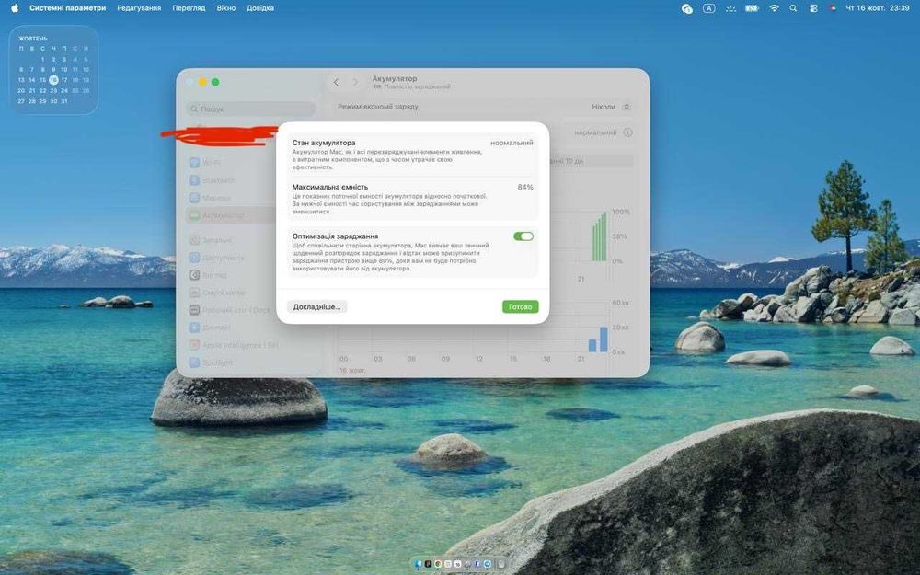Viewport: 920px width, 575px height.
Task: Click the Максимальна ємність heading
Action: 330,187
